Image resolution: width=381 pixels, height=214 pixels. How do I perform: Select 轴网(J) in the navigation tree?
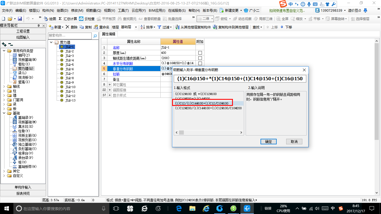[23, 55]
